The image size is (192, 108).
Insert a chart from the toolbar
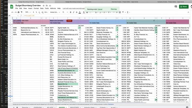pos(120,12)
